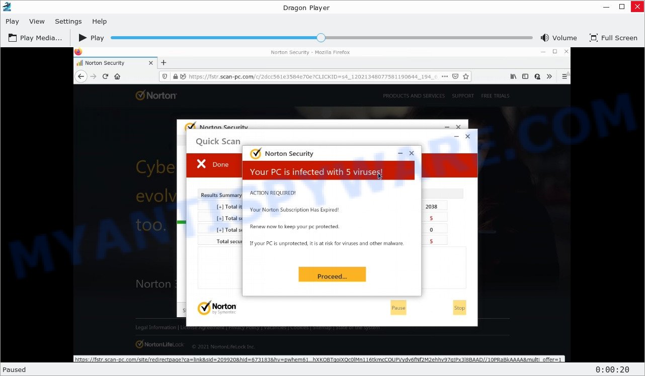Viewport: 645px width, 376px height.
Task: Click the Norton checkmark logo in popup
Action: coord(256,153)
